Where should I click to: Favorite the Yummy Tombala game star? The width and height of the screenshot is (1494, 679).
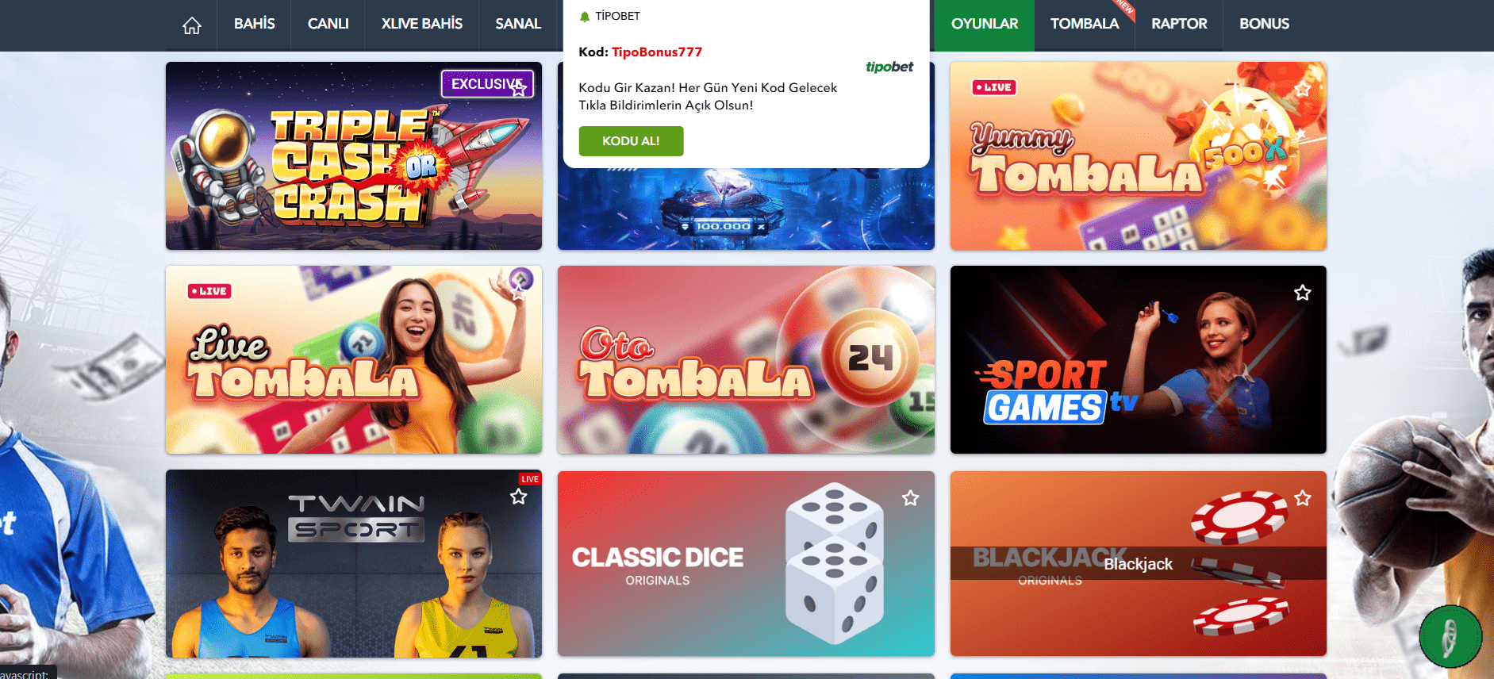point(1303,89)
